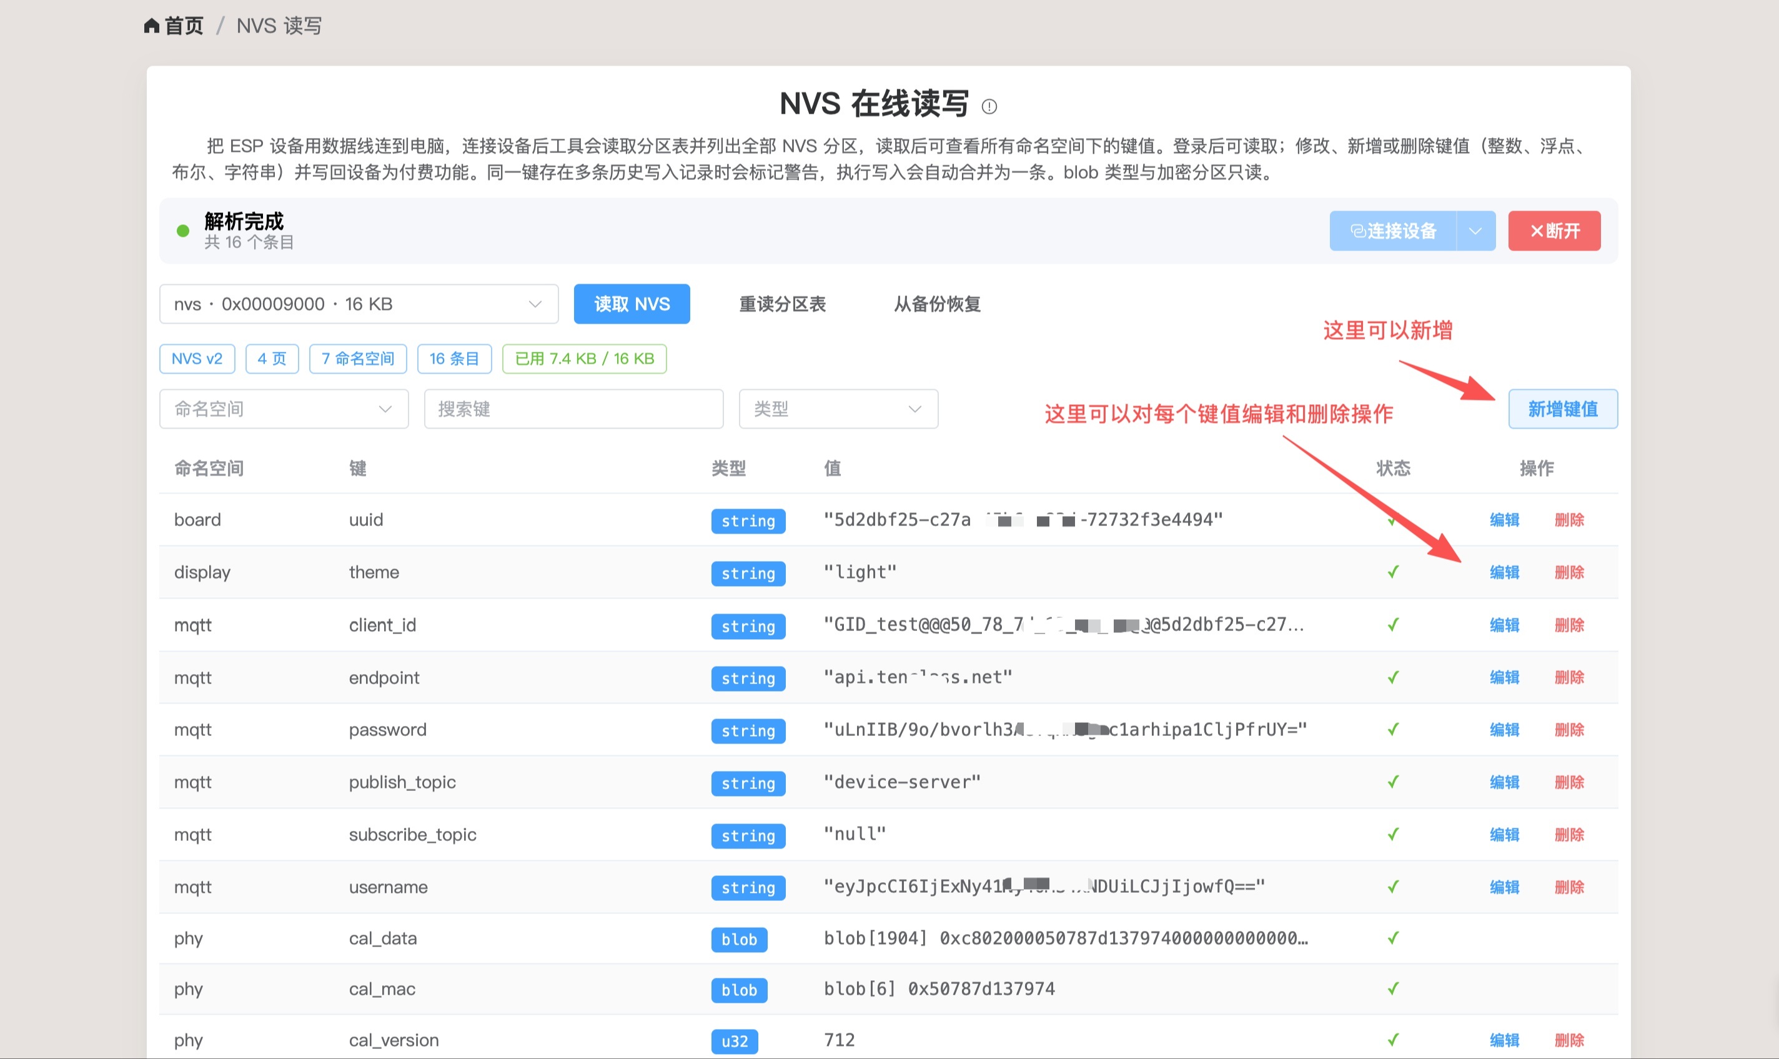Screen dimensions: 1779x1059
Task: Edit the mqtt publish_topic entry
Action: (x=1504, y=782)
